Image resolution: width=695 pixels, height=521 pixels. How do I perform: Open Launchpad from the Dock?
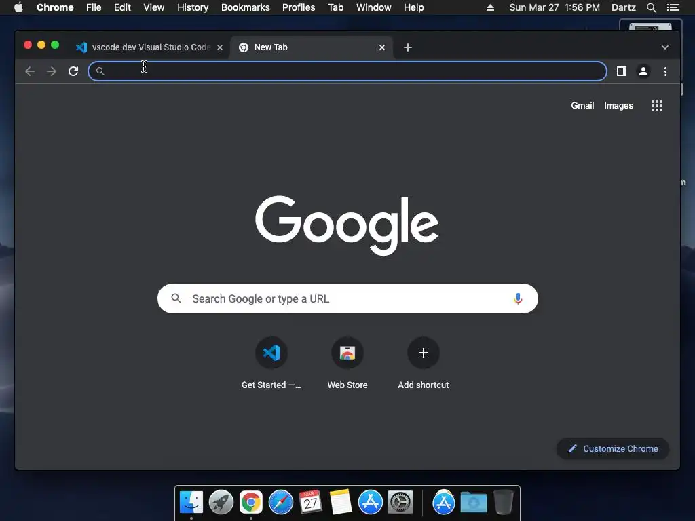click(221, 503)
